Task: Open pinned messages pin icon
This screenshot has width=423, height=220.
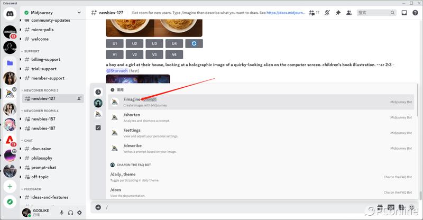Action: click(338, 13)
